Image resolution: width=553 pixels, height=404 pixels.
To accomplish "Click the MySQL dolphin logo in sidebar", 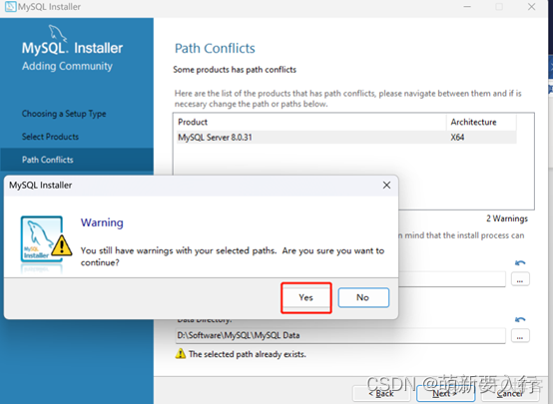I will click(x=58, y=34).
